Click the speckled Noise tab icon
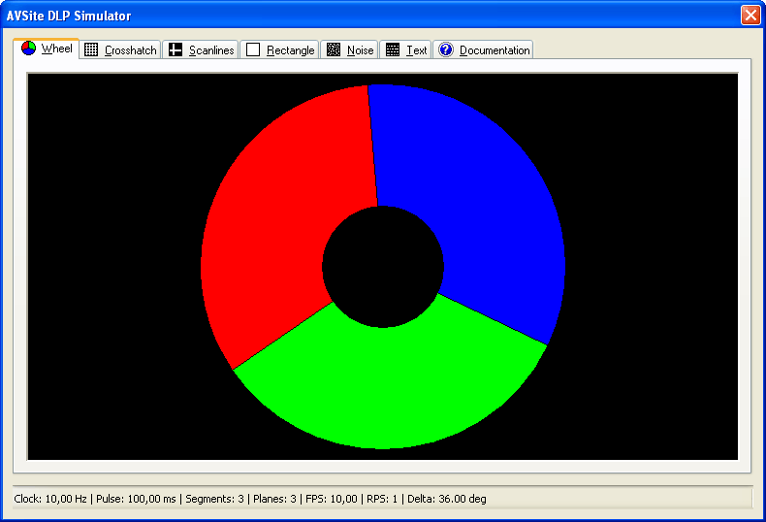The image size is (766, 522). pos(334,50)
